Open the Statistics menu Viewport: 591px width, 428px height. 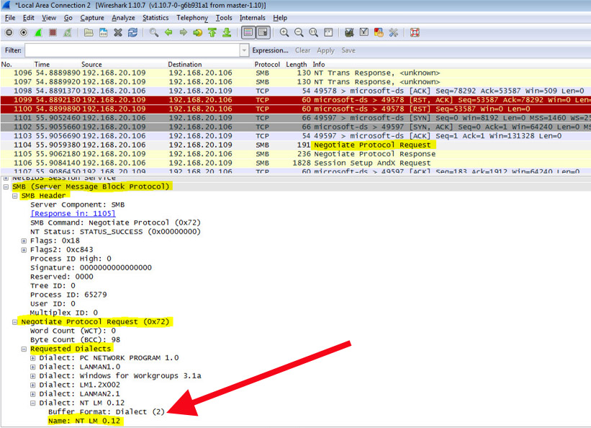pos(155,18)
